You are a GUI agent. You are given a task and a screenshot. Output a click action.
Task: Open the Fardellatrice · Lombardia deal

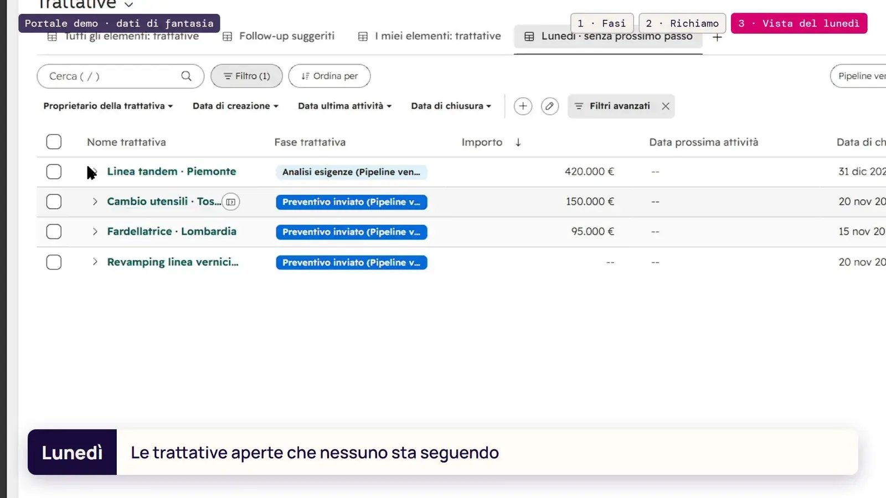click(x=172, y=231)
